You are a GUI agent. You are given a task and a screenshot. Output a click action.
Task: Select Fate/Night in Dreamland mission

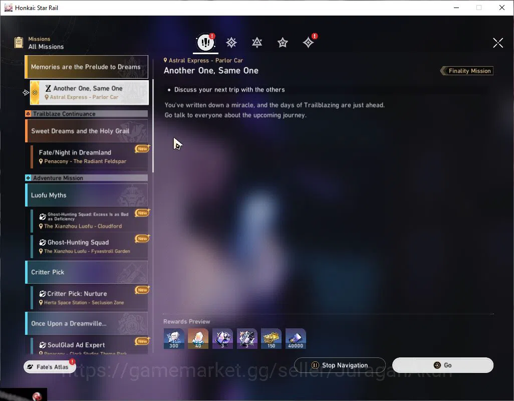(x=89, y=157)
